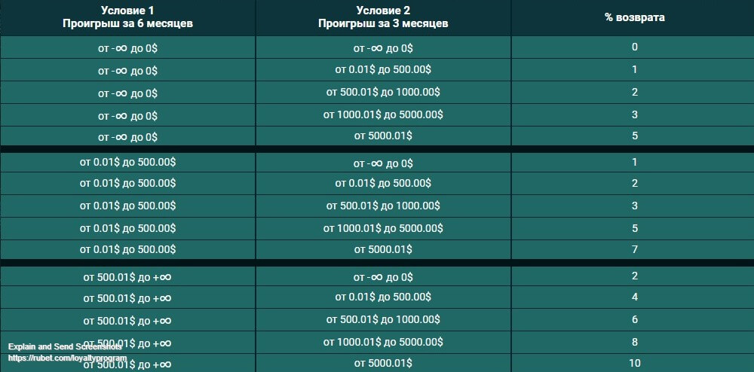Select the return percentage cell showing 4

click(x=635, y=297)
